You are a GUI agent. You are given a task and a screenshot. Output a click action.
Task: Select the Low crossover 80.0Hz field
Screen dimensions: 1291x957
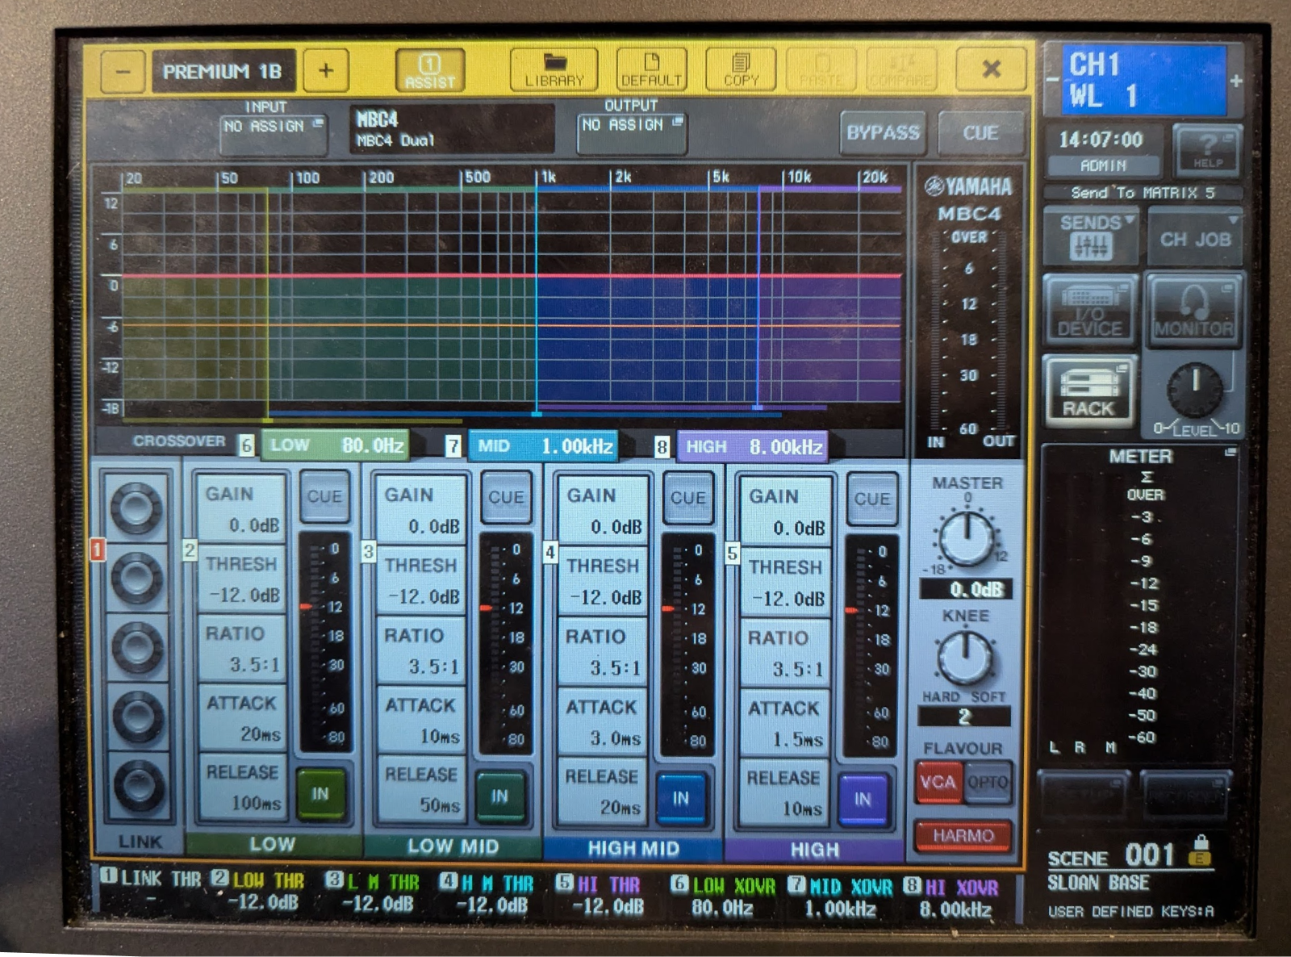coord(336,445)
